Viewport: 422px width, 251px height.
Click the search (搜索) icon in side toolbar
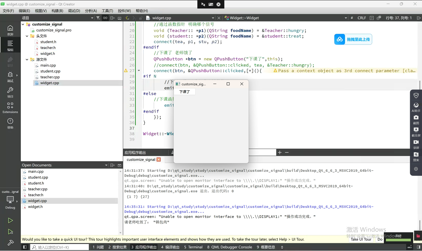416,156
